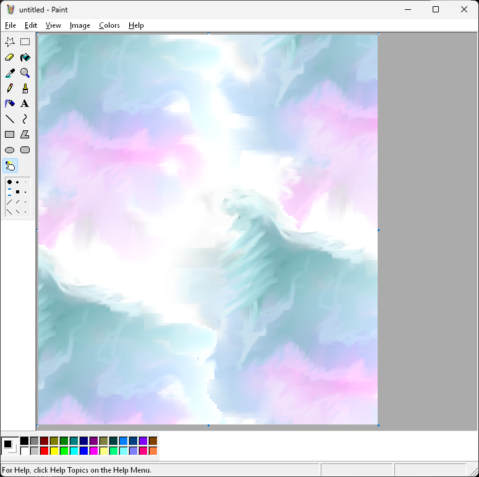Activate the Airbrush spray can tool
The height and width of the screenshot is (477, 479).
tap(10, 104)
